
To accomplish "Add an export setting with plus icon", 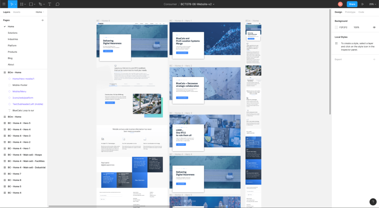I will click(374, 59).
